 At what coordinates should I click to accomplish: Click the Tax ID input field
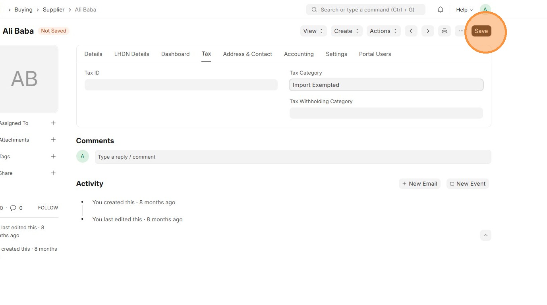click(x=181, y=85)
